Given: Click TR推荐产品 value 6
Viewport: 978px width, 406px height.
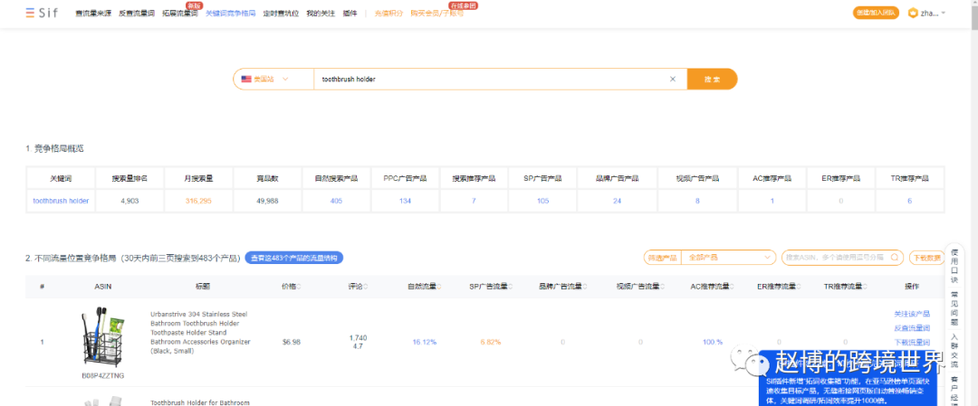Looking at the screenshot, I should click(x=909, y=201).
